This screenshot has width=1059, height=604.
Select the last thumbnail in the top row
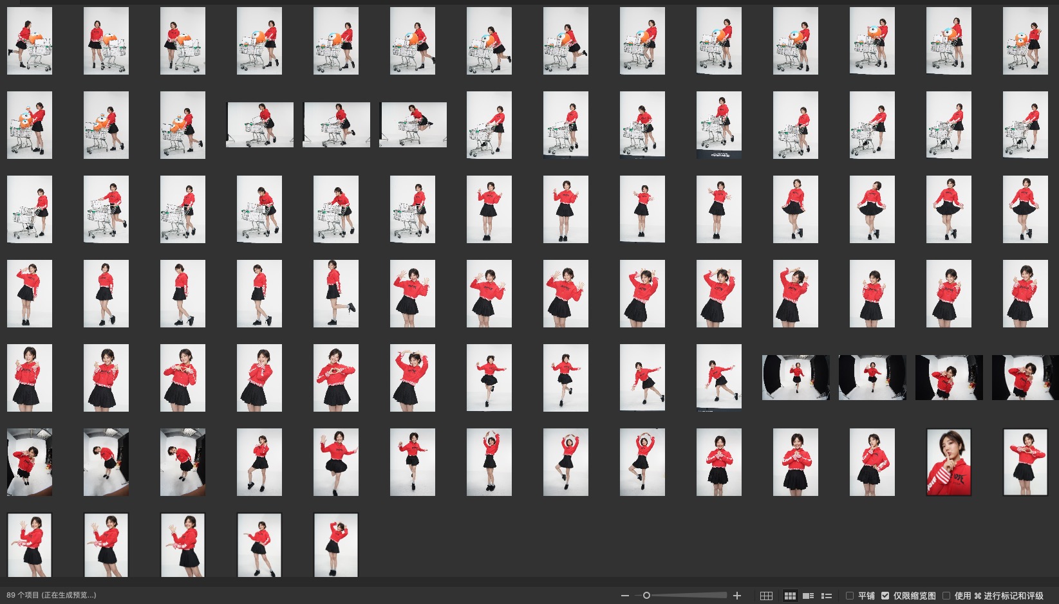(1025, 41)
